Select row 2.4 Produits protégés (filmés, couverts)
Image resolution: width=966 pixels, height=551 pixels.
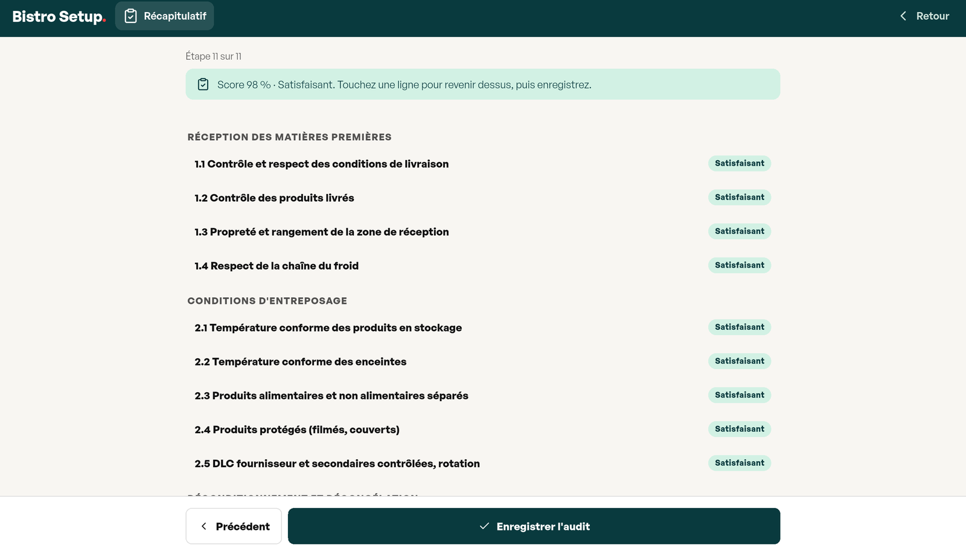pyautogui.click(x=483, y=429)
